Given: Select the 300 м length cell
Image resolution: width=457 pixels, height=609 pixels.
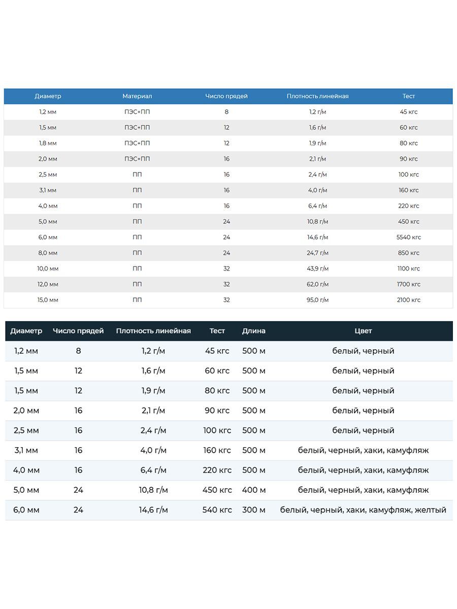Looking at the screenshot, I should click(x=253, y=510).
